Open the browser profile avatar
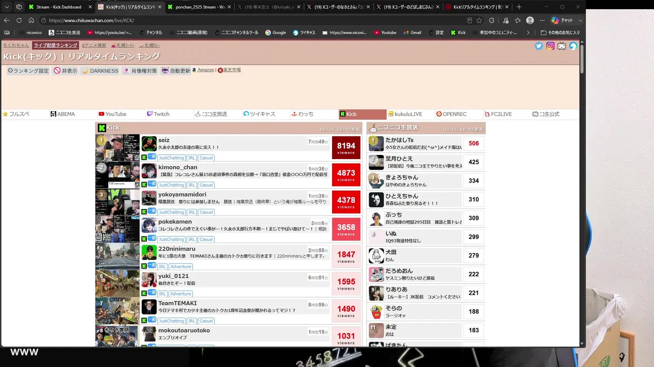The width and height of the screenshot is (654, 367). (x=530, y=20)
